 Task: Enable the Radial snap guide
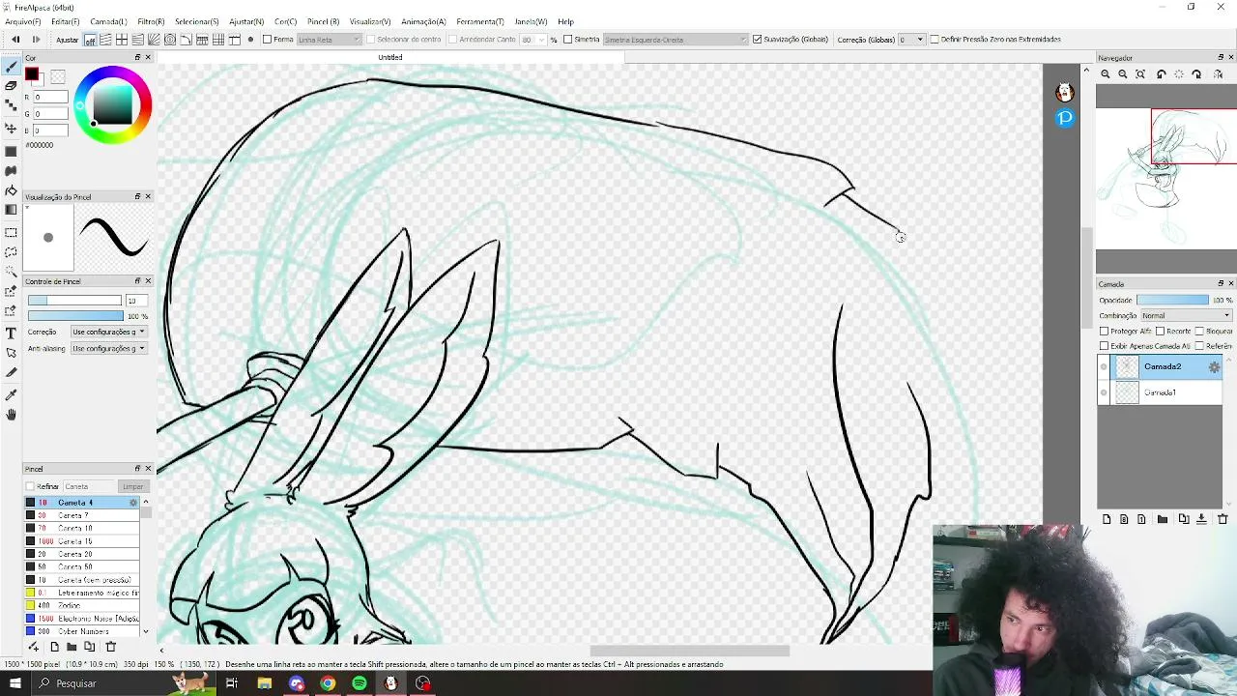(154, 40)
